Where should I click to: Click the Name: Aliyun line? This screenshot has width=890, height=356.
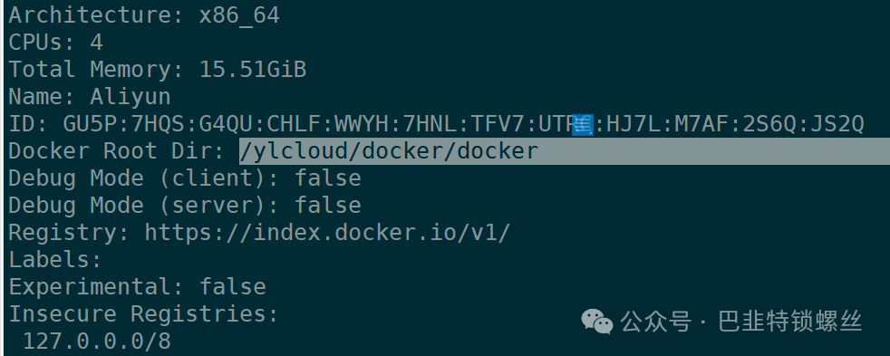(x=90, y=96)
